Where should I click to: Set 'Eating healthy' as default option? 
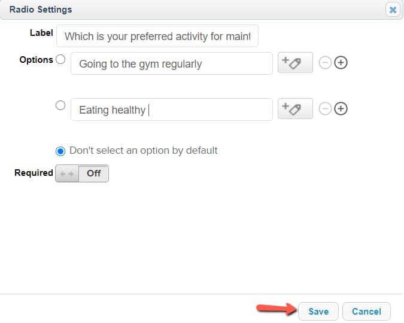pyautogui.click(x=60, y=105)
